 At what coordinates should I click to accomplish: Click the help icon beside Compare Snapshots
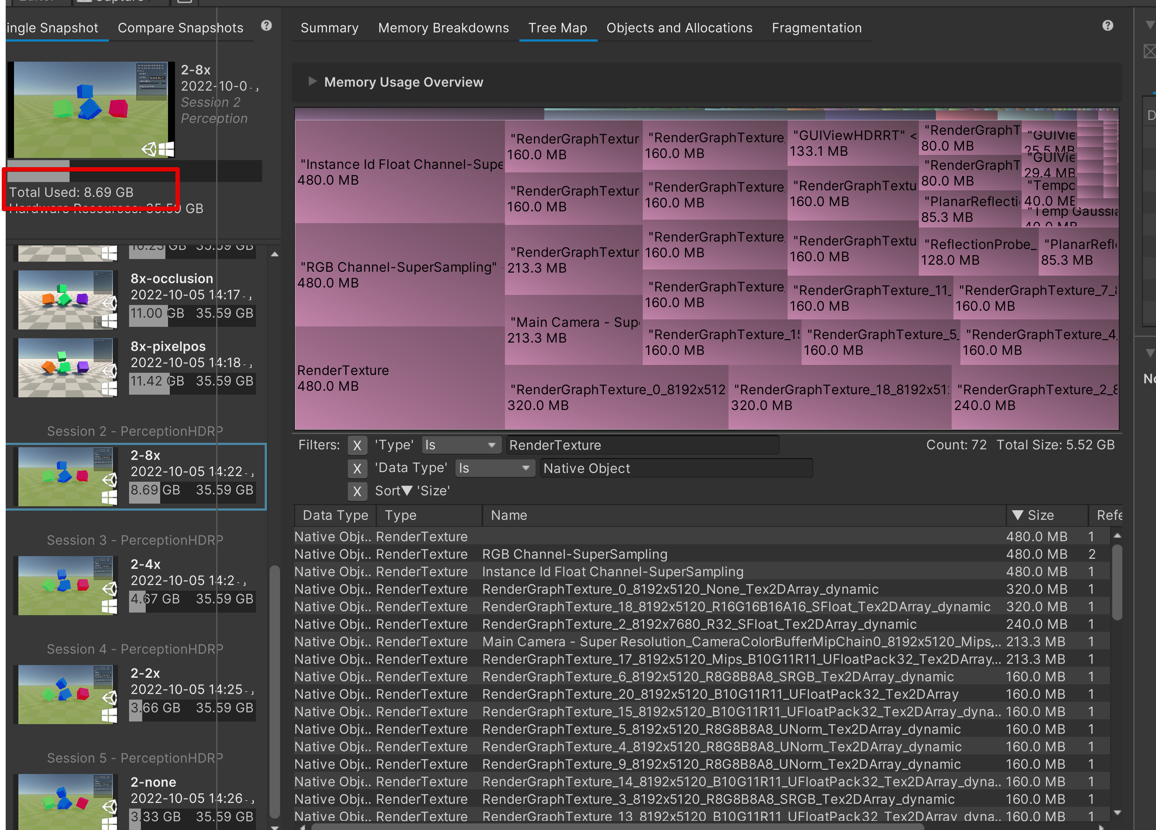click(x=266, y=25)
